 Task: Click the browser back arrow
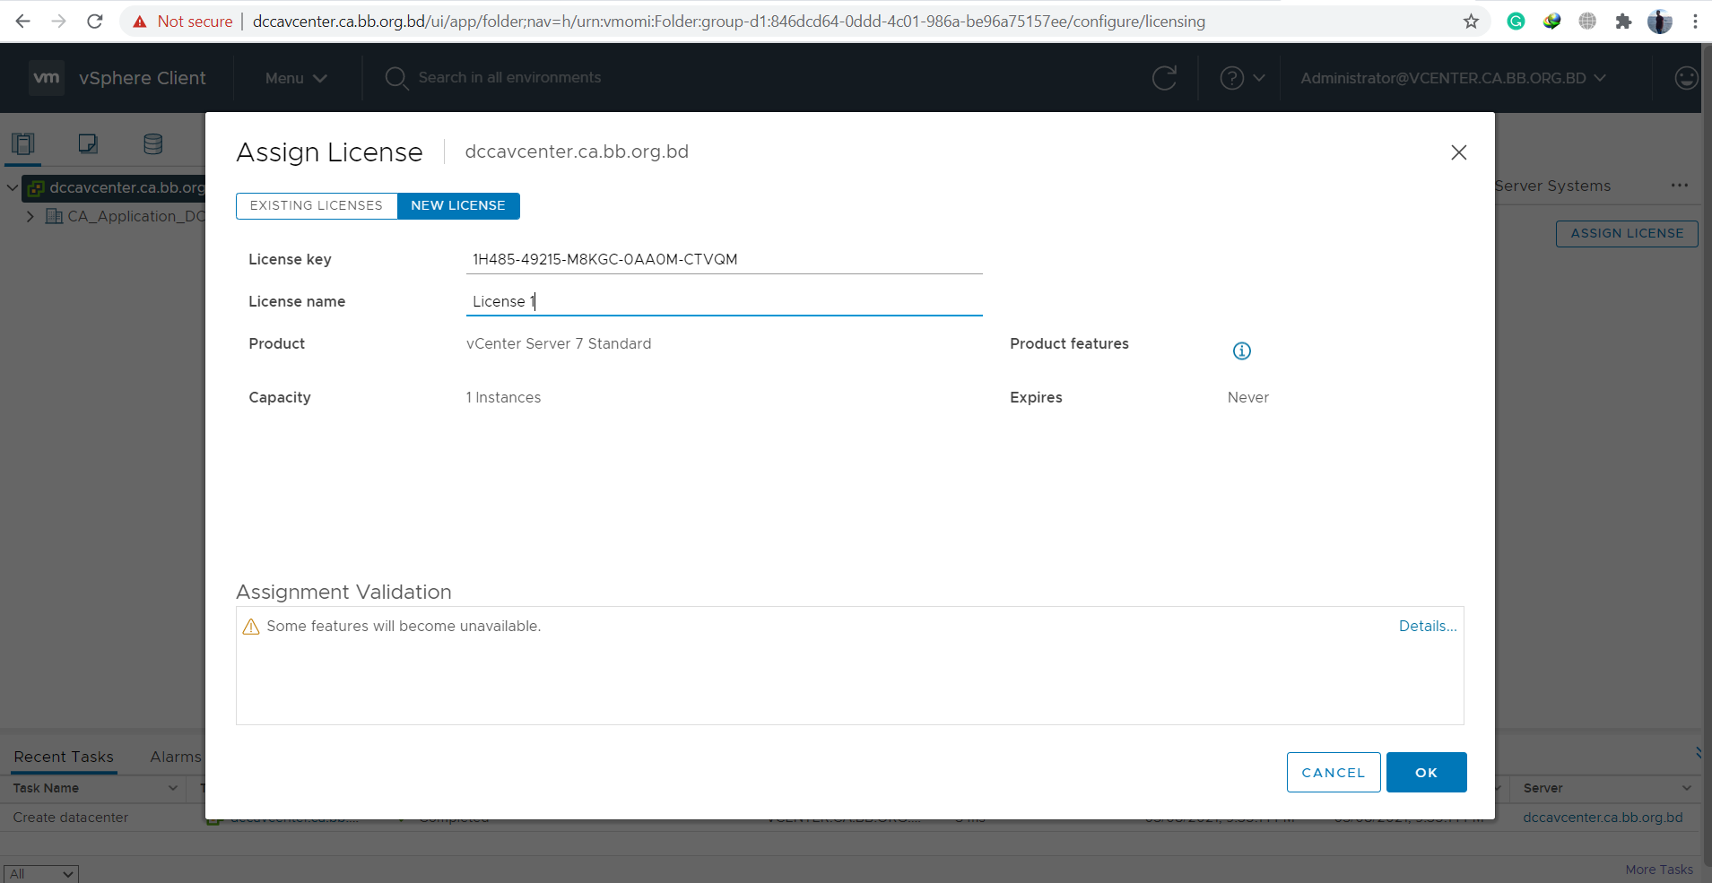pos(23,21)
